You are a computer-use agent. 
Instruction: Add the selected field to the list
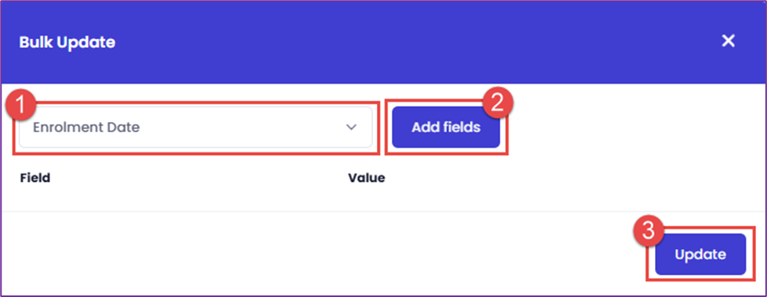coord(446,127)
